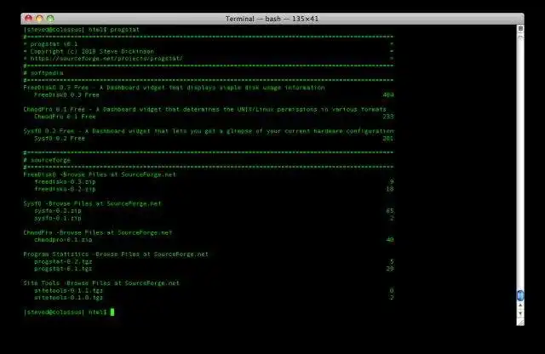
Task: Click 'SysfO -Browse Files at SourceForge.net' line
Action: pyautogui.click(x=93, y=203)
